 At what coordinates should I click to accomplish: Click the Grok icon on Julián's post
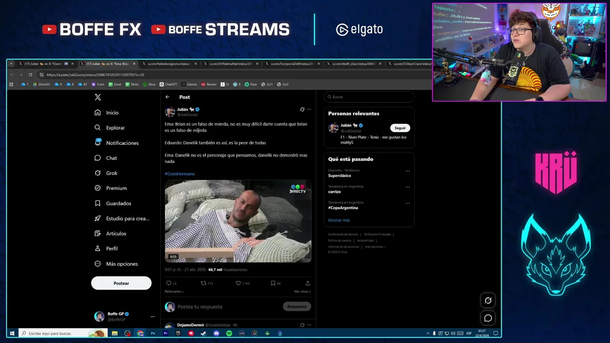click(302, 110)
